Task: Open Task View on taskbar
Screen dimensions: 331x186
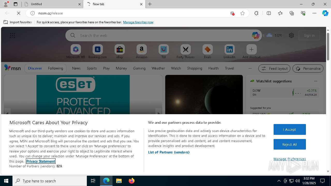Action: click(x=93, y=181)
